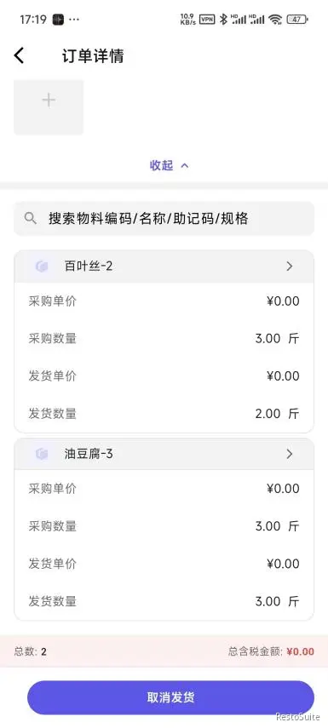The image size is (328, 728).
Task: Tap the 取消发货 button
Action: coord(170,697)
